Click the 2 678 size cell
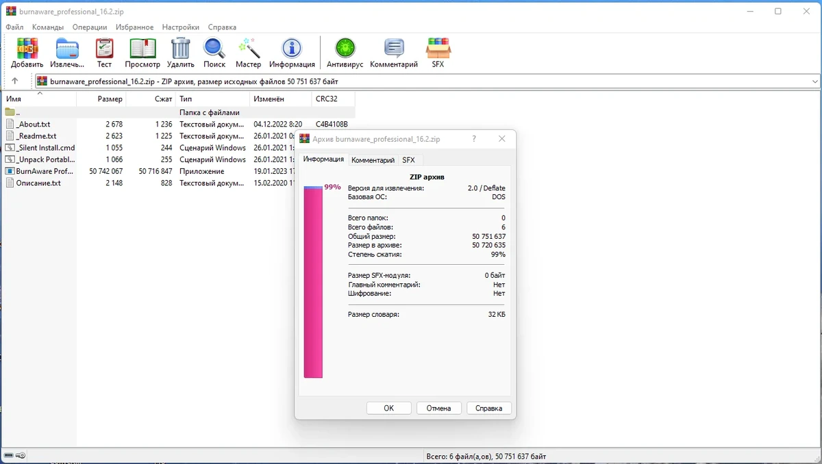This screenshot has height=464, width=822. tap(114, 125)
